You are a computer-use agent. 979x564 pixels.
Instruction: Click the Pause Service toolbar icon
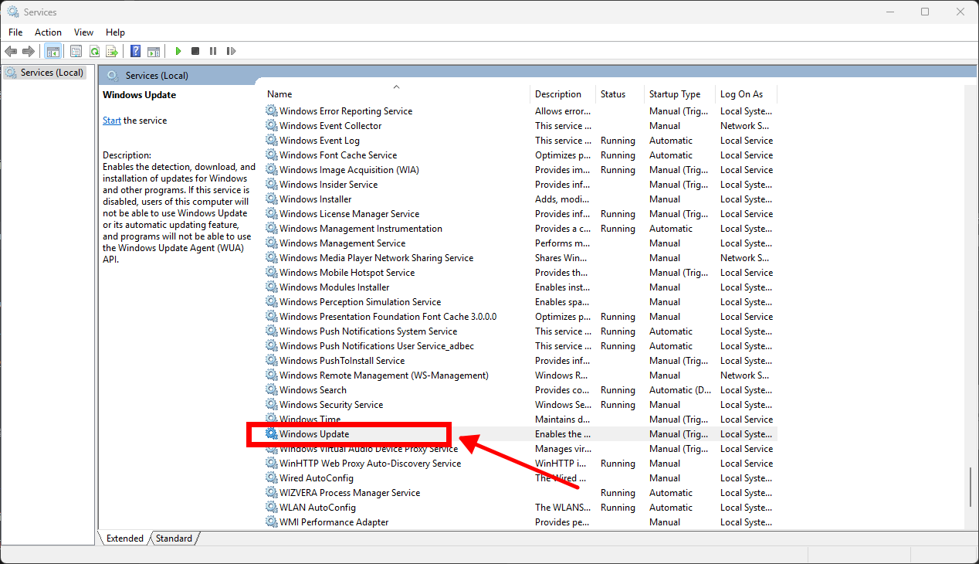tap(213, 51)
